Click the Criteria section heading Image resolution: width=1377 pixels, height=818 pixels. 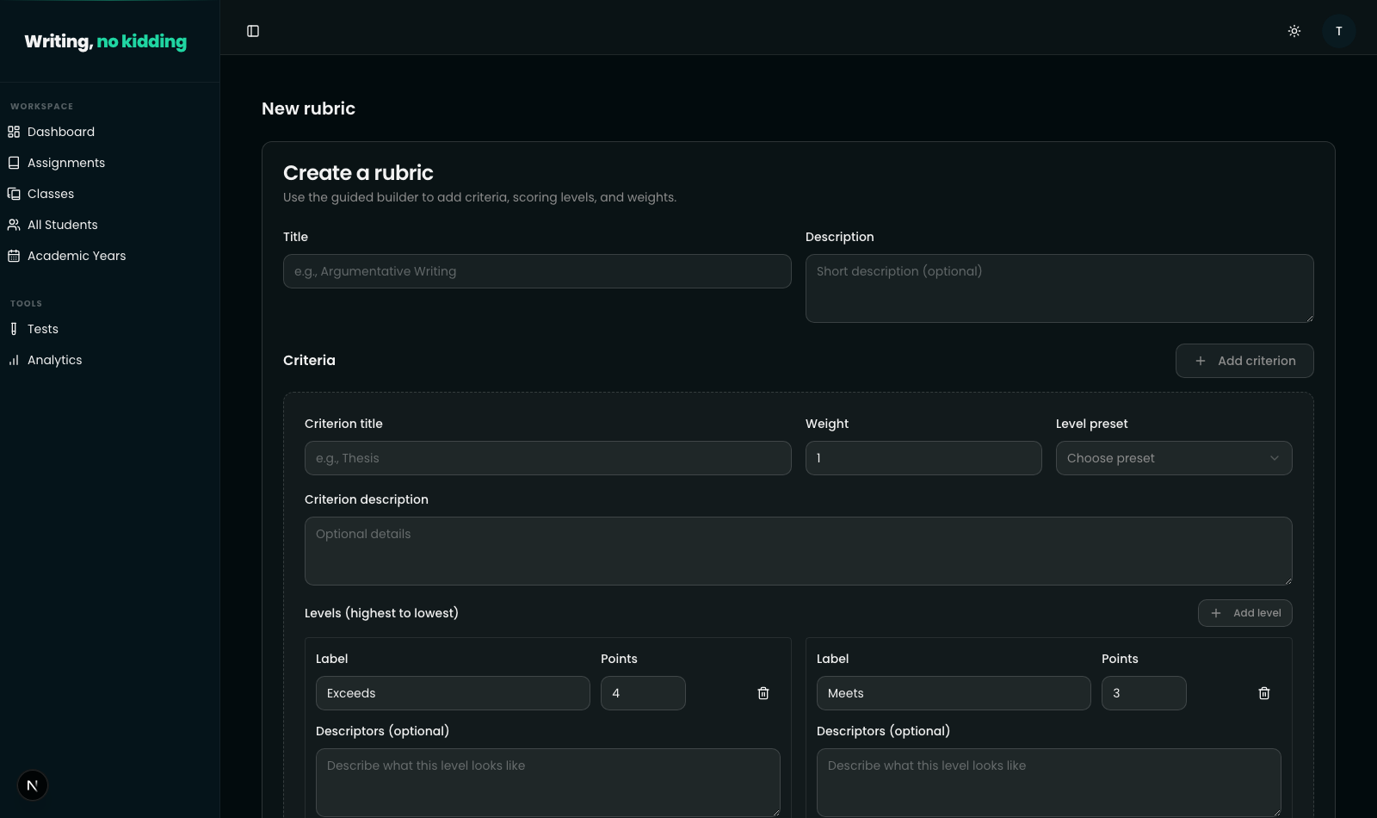[x=309, y=361]
